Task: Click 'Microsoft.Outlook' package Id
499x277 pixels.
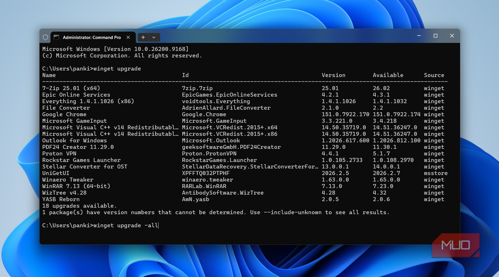Action: (x=211, y=140)
